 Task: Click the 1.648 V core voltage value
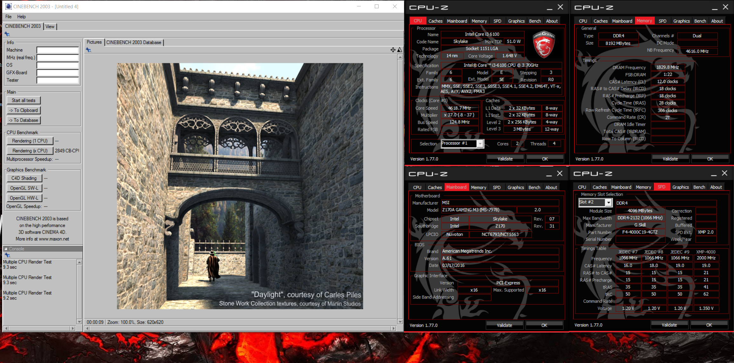509,56
